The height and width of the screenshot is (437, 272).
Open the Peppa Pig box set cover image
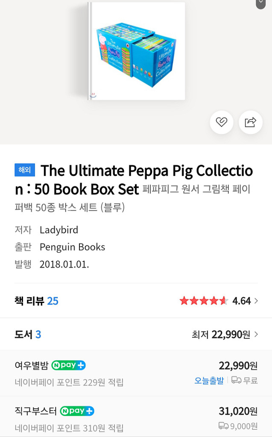137,51
